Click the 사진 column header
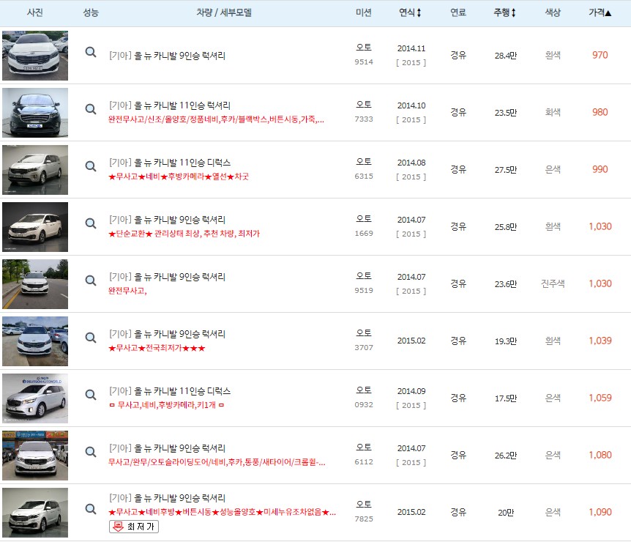Screen dimensions: 631x542 tap(34, 12)
